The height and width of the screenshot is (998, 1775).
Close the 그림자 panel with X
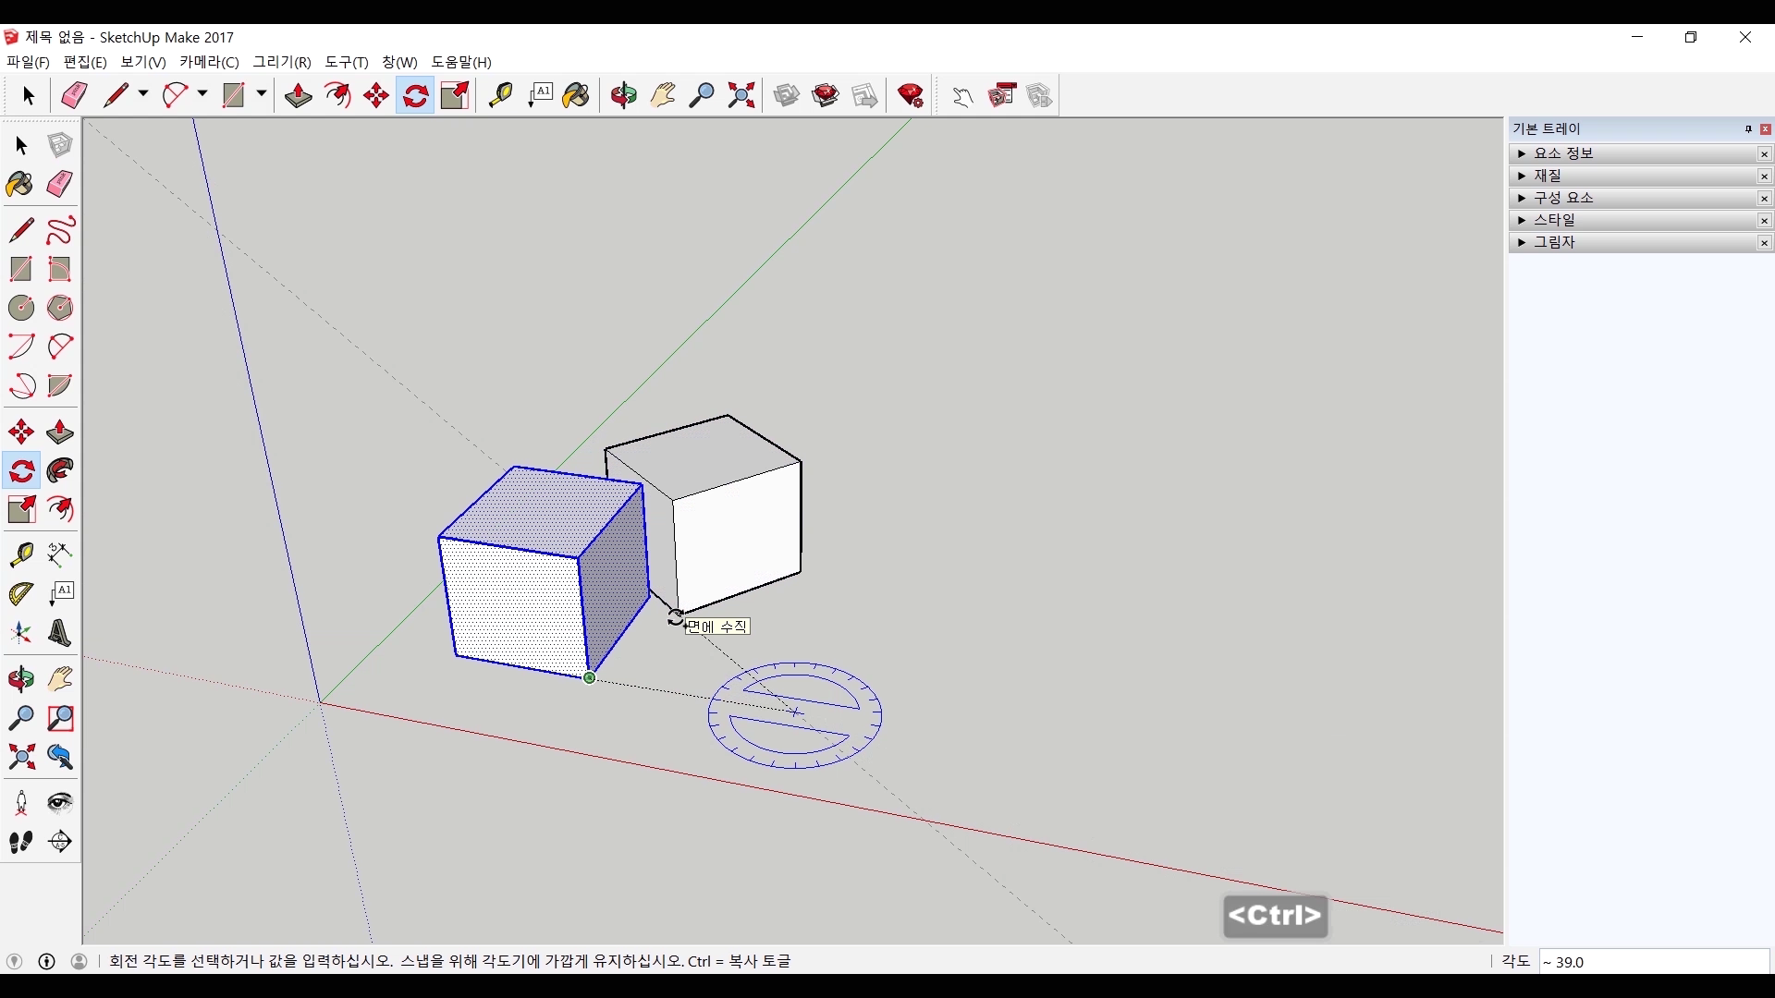coord(1764,243)
